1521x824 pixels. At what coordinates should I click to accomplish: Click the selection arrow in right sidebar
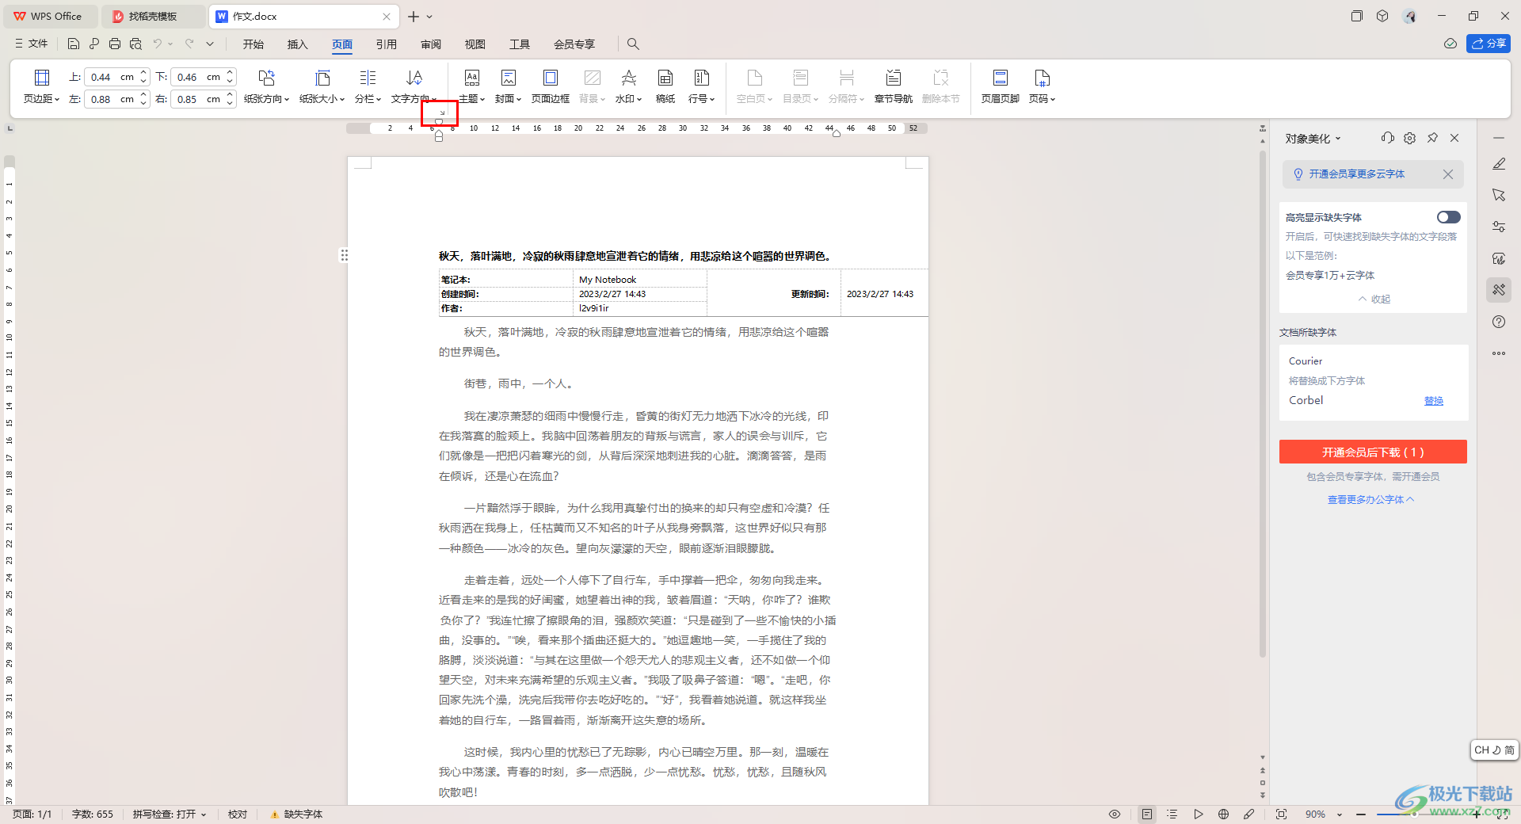click(1499, 195)
